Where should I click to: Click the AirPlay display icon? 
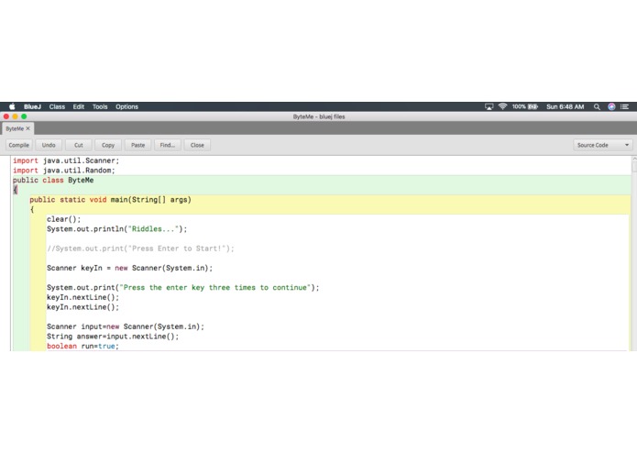tap(489, 106)
